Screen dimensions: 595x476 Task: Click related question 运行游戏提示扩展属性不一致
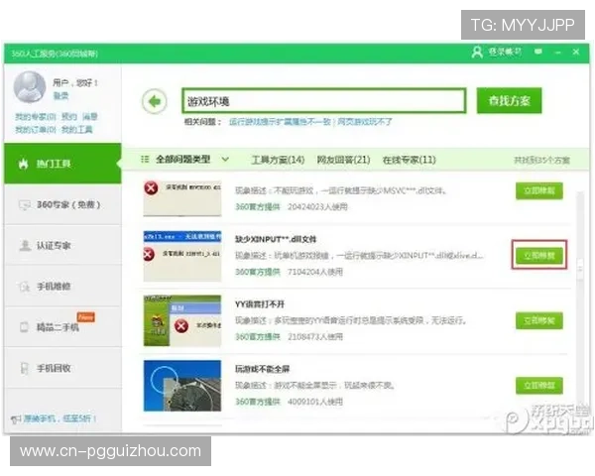[280, 122]
